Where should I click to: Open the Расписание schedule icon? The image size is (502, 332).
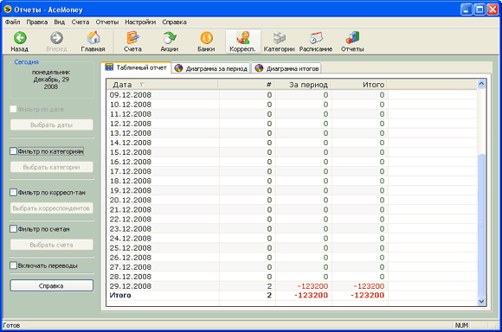(316, 38)
